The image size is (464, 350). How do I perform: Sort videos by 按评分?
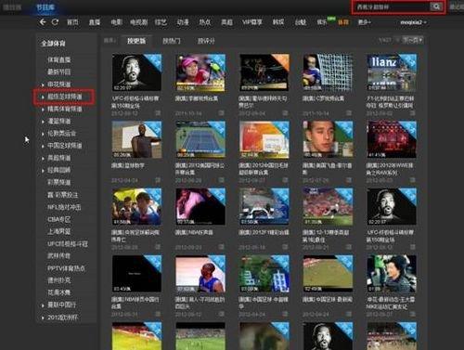(206, 41)
